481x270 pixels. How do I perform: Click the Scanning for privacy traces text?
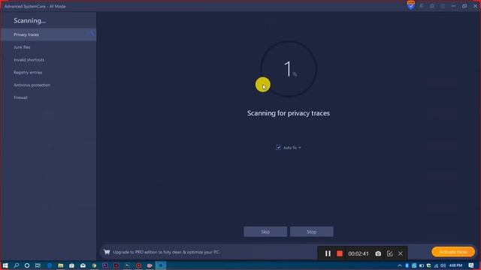click(289, 113)
